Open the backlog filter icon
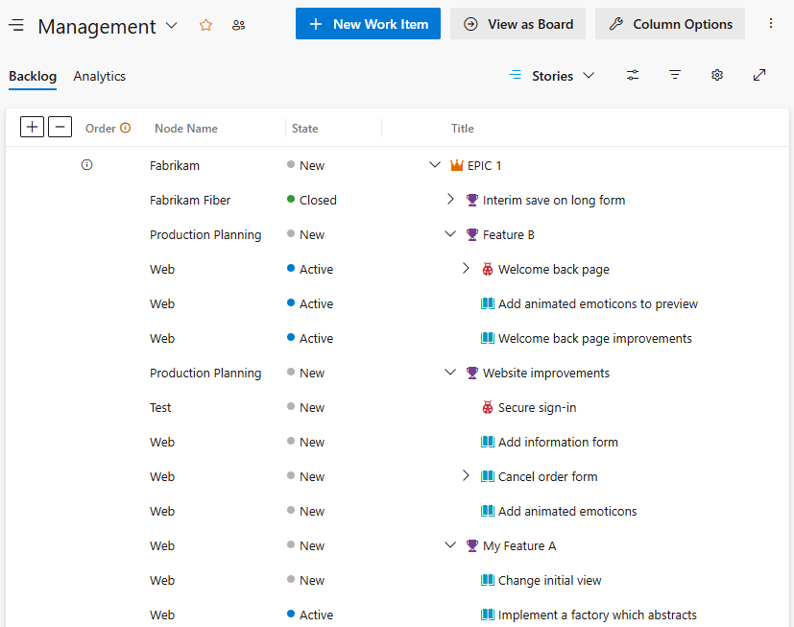 [x=675, y=74]
